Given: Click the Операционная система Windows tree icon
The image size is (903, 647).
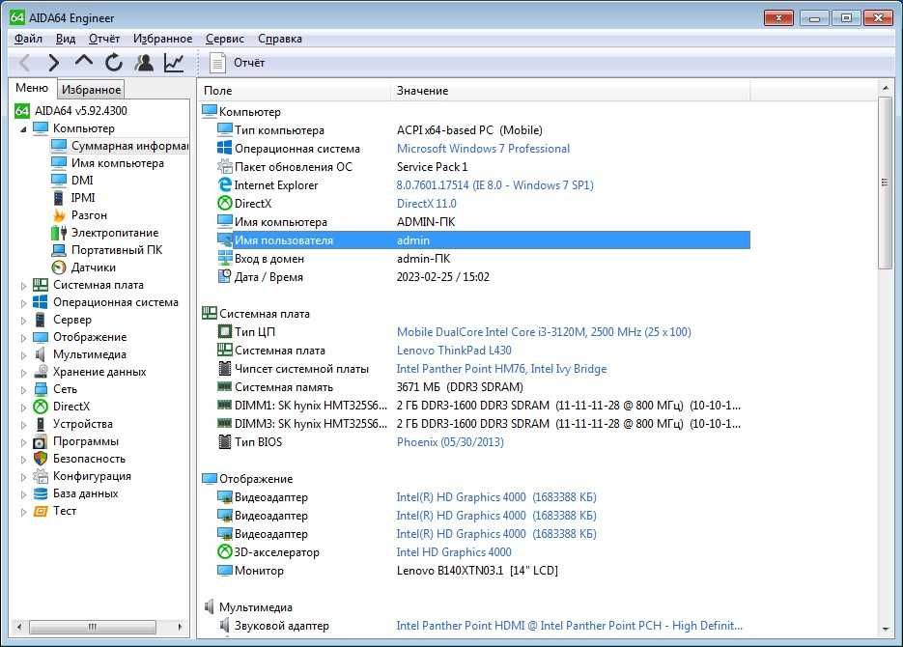Looking at the screenshot, I should 41,302.
